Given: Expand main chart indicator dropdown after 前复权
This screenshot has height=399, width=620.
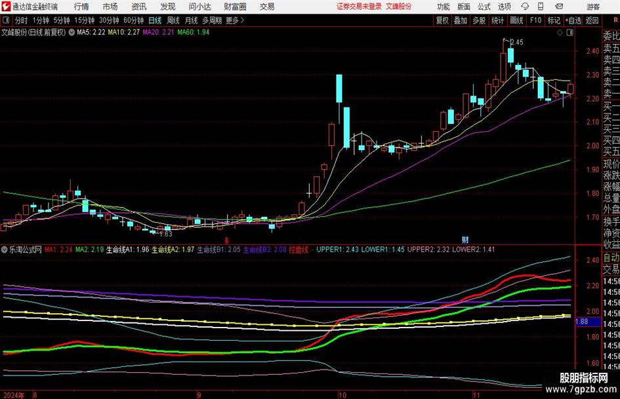Looking at the screenshot, I should point(72,32).
